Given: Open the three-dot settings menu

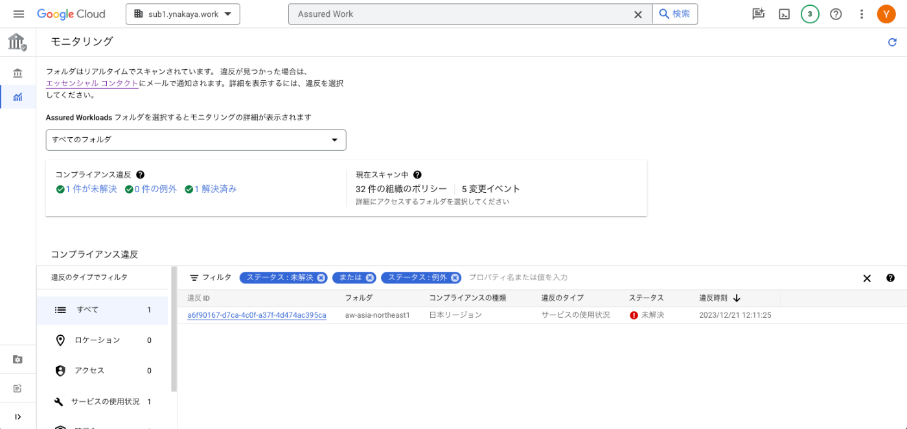Looking at the screenshot, I should (862, 14).
